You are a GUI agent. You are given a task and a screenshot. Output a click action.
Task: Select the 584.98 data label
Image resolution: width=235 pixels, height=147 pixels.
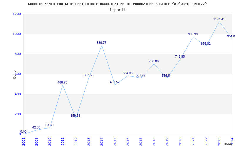coord(128,73)
